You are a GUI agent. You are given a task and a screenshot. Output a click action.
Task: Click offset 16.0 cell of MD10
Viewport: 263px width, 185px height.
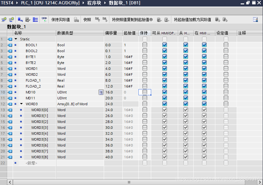coord(113,92)
